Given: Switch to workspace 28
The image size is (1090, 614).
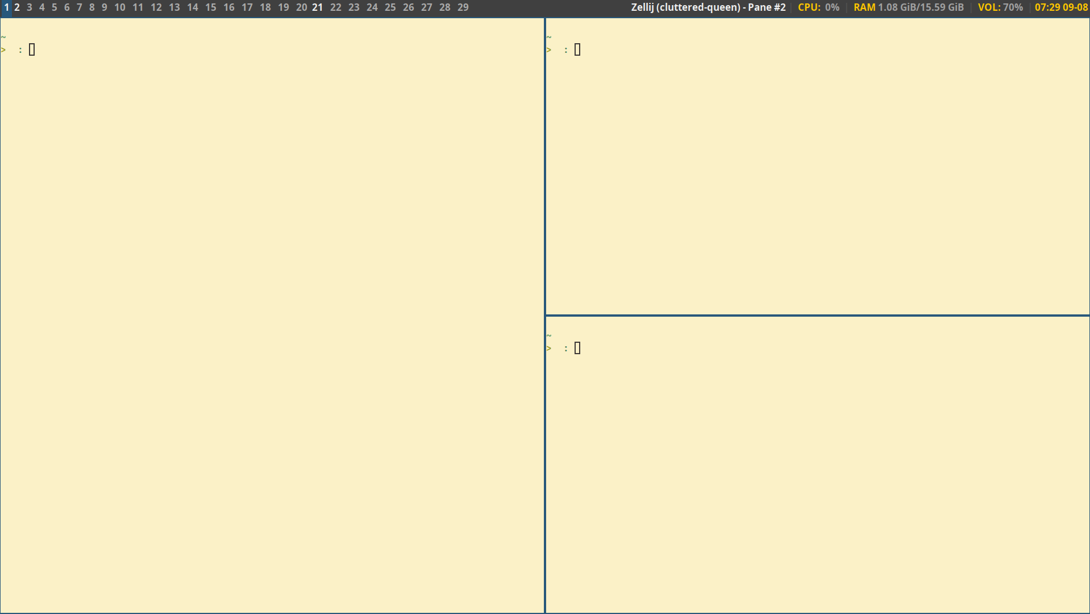Looking at the screenshot, I should pos(445,7).
